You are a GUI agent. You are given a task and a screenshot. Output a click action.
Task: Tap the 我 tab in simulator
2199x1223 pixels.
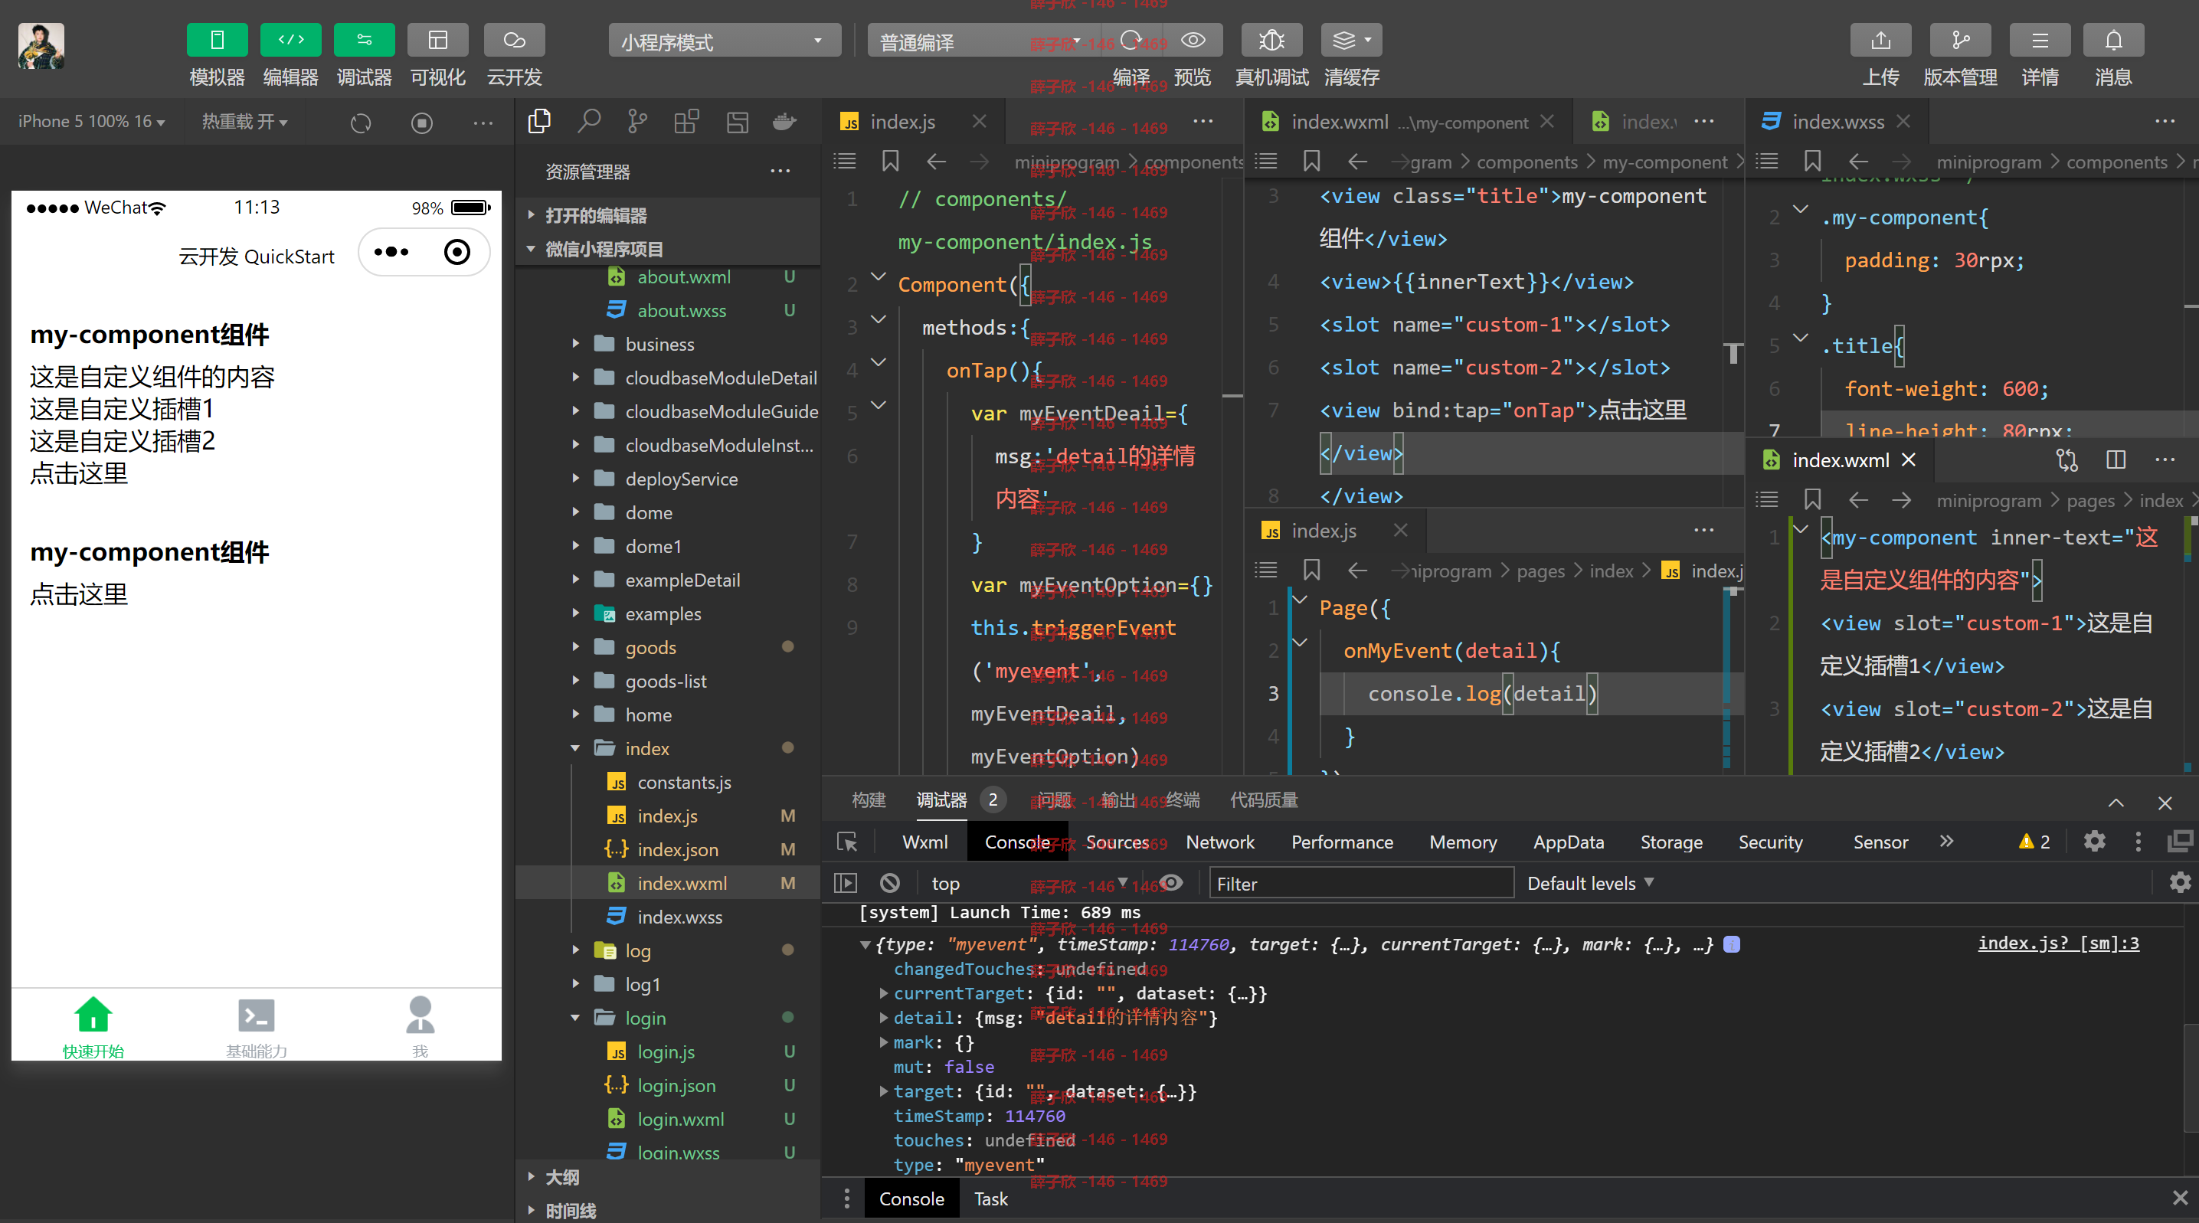click(419, 1027)
